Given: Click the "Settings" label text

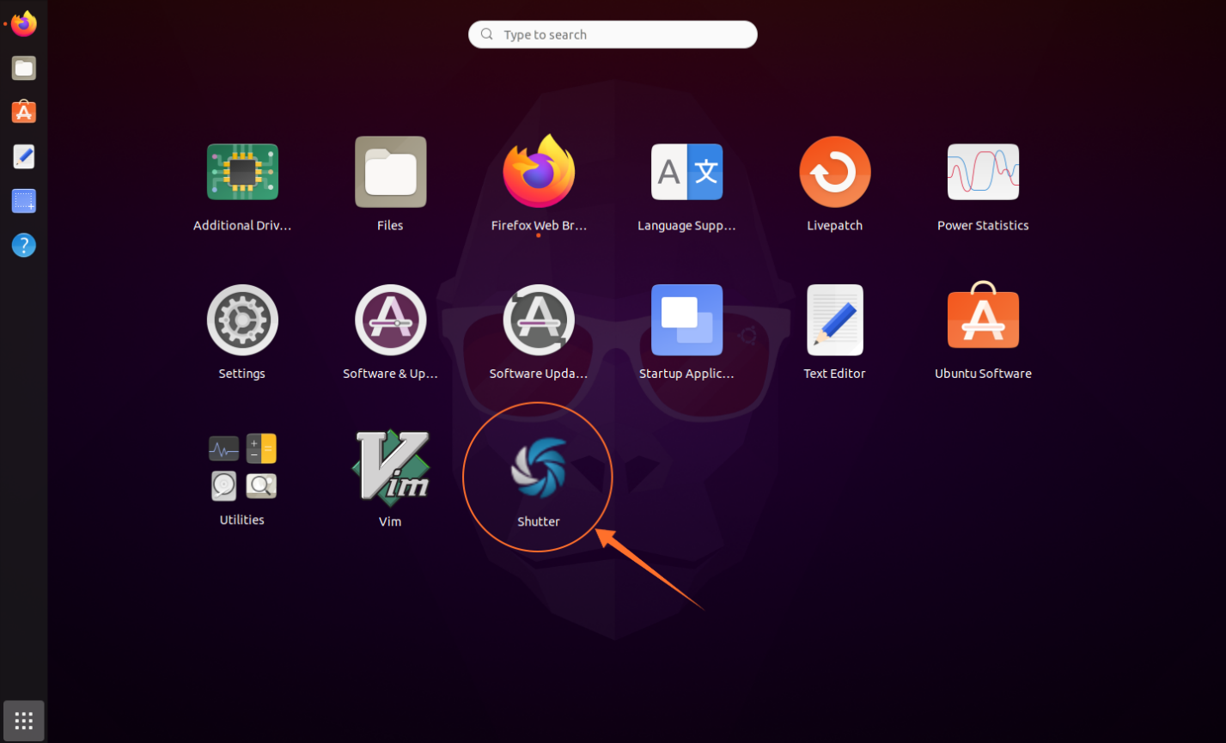Looking at the screenshot, I should tap(242, 374).
